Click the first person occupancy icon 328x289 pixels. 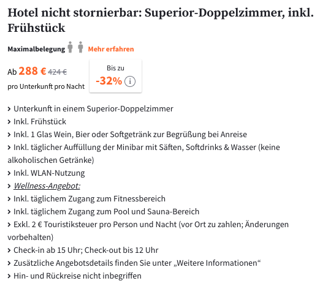71,47
